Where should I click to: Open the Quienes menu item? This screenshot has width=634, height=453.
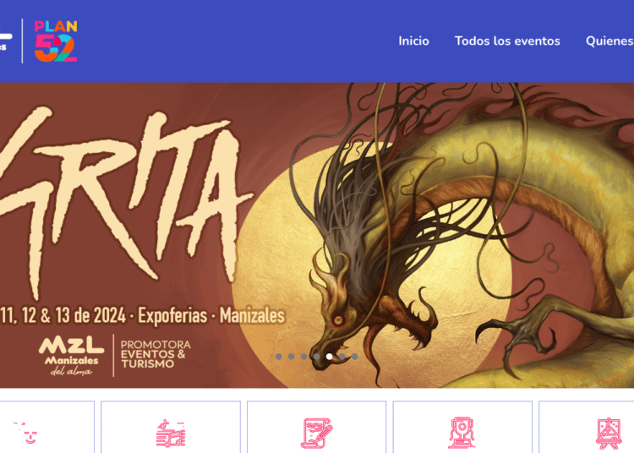(x=609, y=41)
